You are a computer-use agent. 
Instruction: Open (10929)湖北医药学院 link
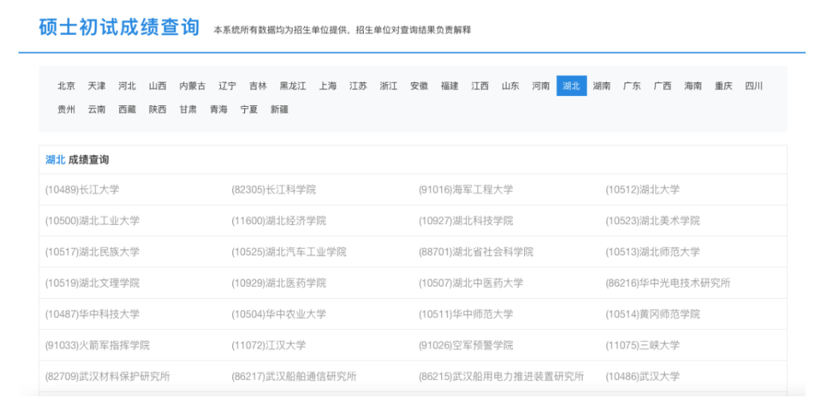pos(278,283)
